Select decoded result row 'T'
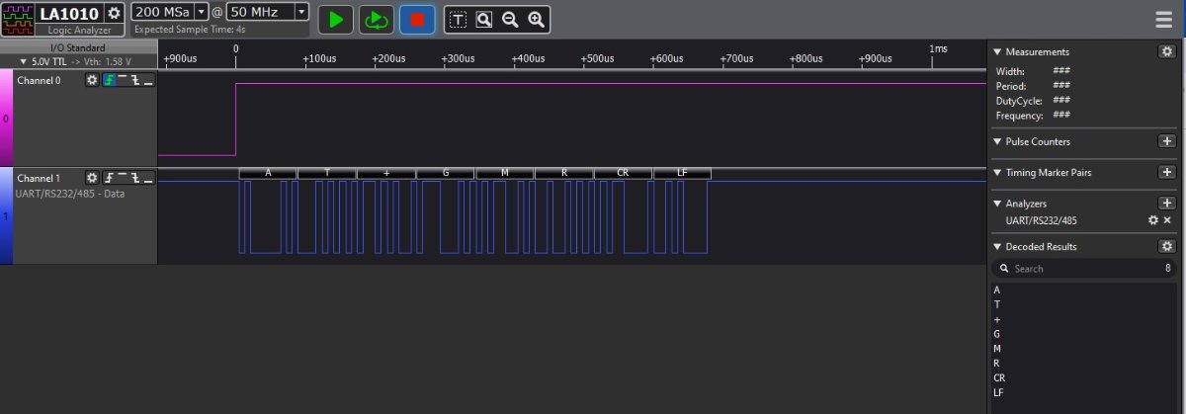1186x414 pixels. point(1085,304)
